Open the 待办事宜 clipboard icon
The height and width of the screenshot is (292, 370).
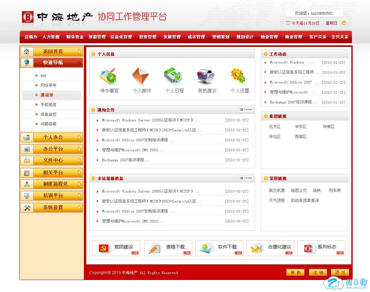[109, 76]
